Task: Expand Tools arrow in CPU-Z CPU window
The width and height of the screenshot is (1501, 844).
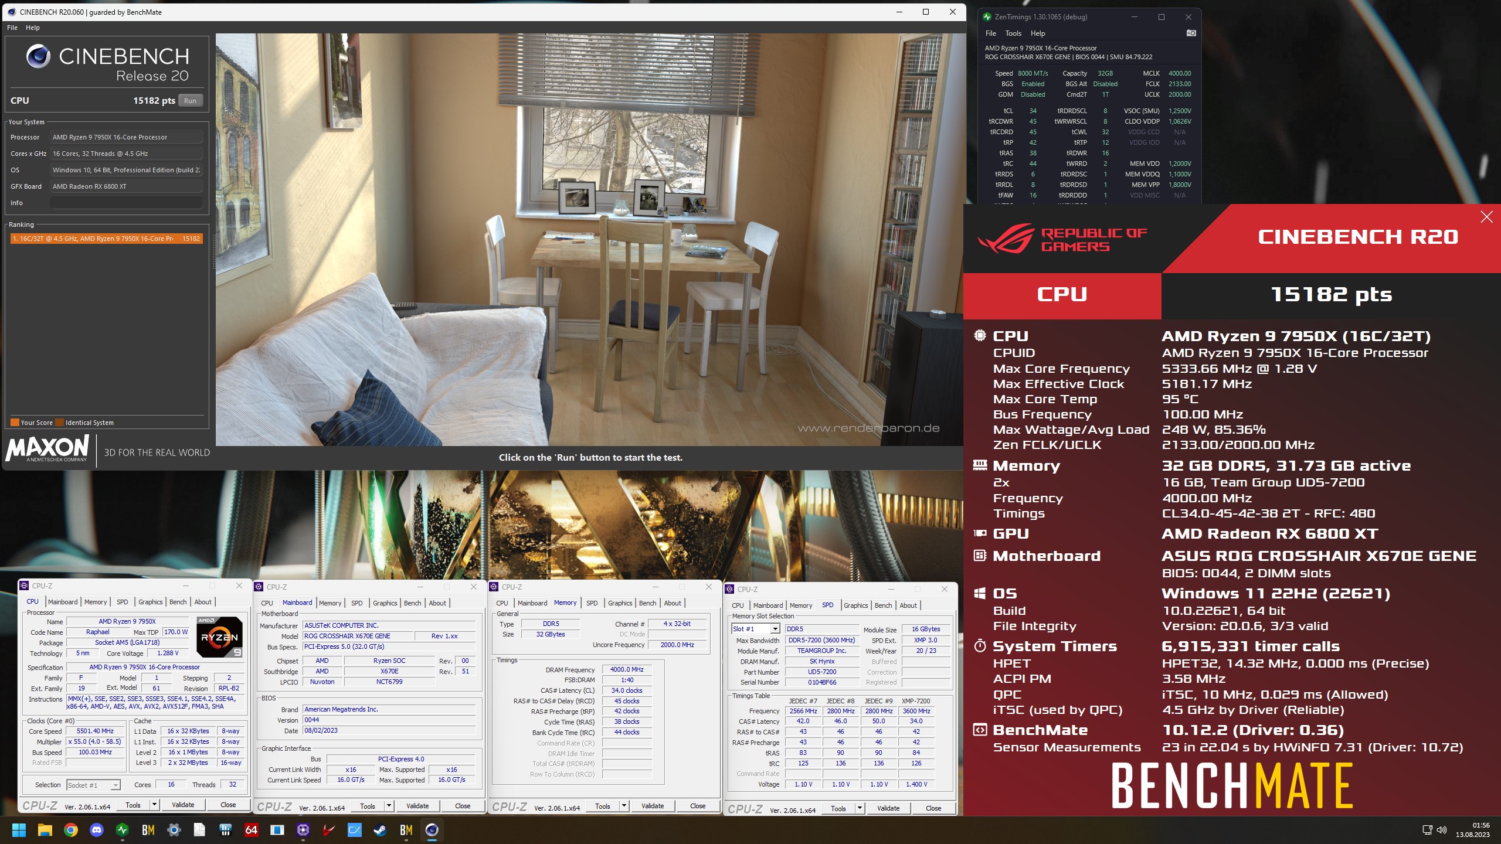Action: click(x=155, y=805)
